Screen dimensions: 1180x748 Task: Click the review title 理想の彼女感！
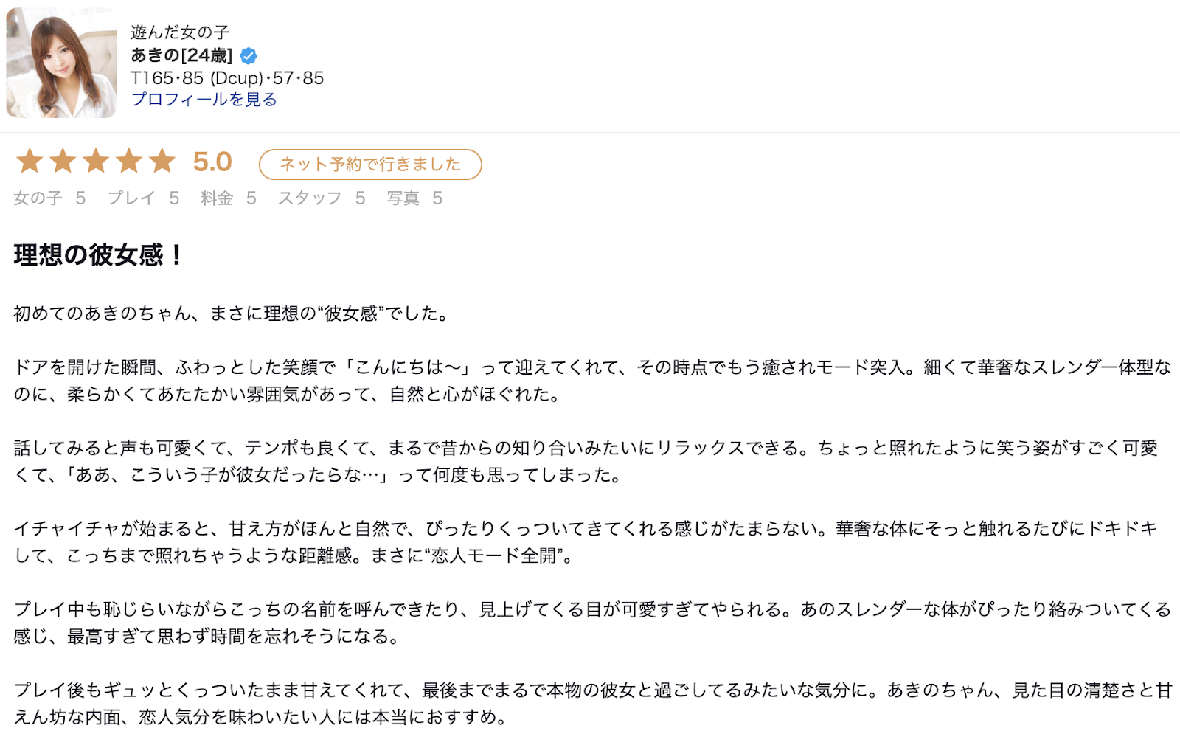coord(98,255)
